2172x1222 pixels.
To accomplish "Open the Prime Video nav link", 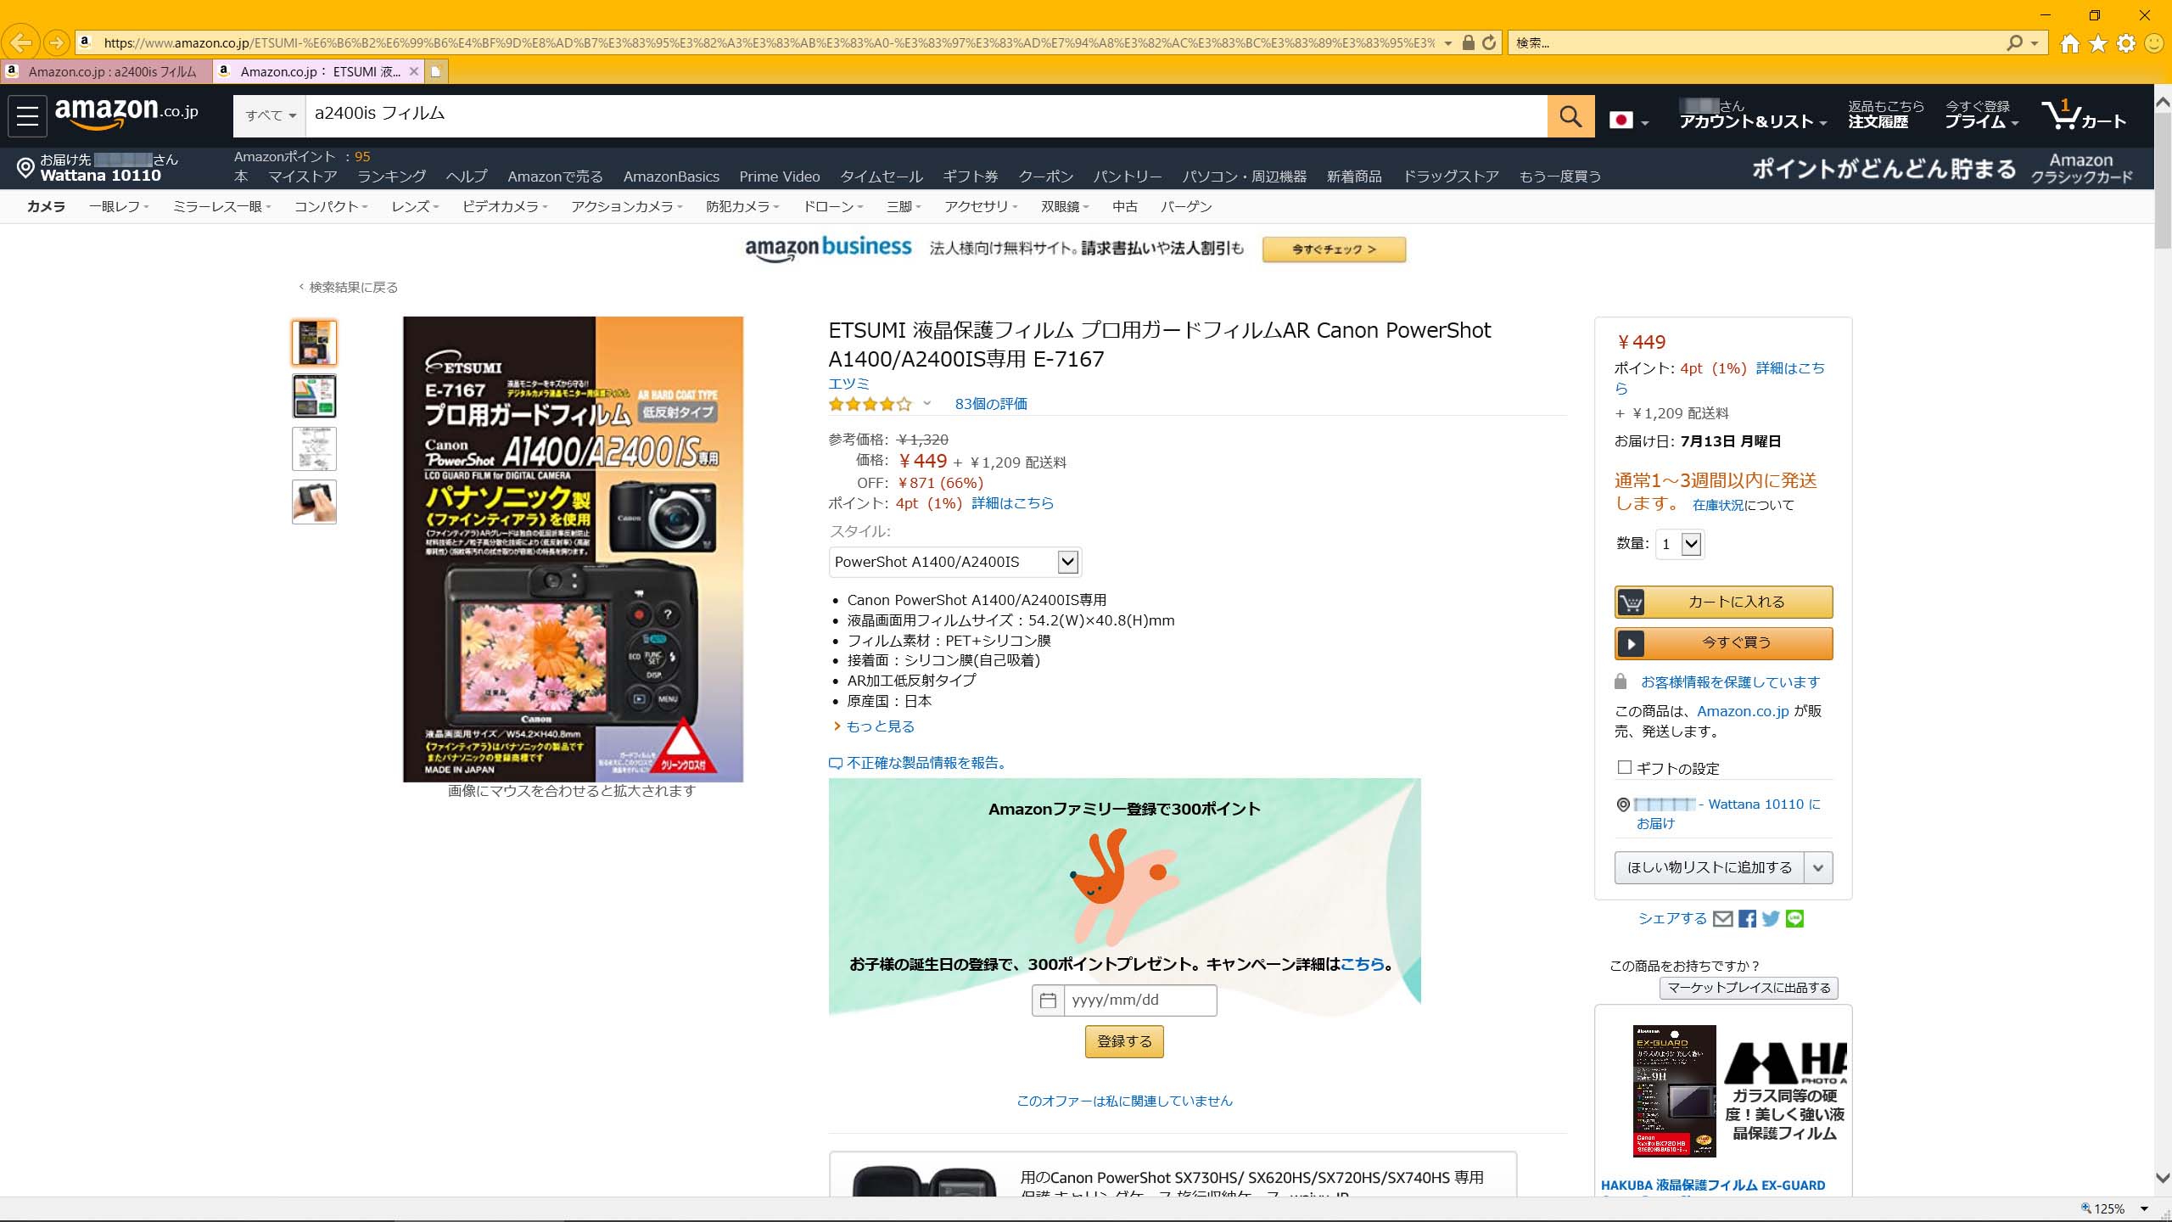I will pyautogui.click(x=779, y=177).
